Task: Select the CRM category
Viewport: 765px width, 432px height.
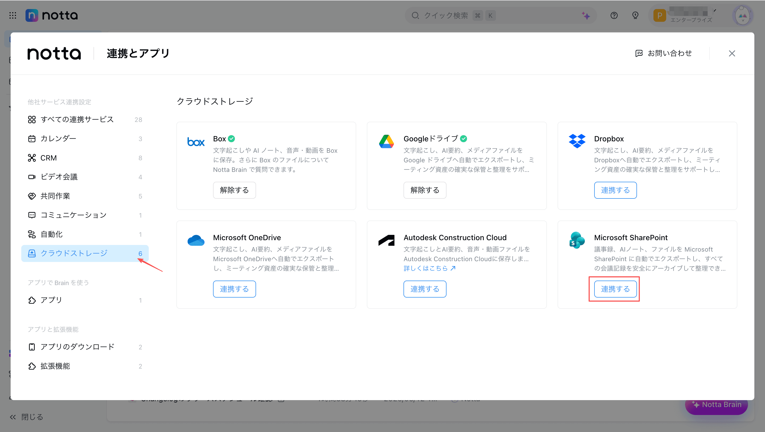Action: pos(85,158)
